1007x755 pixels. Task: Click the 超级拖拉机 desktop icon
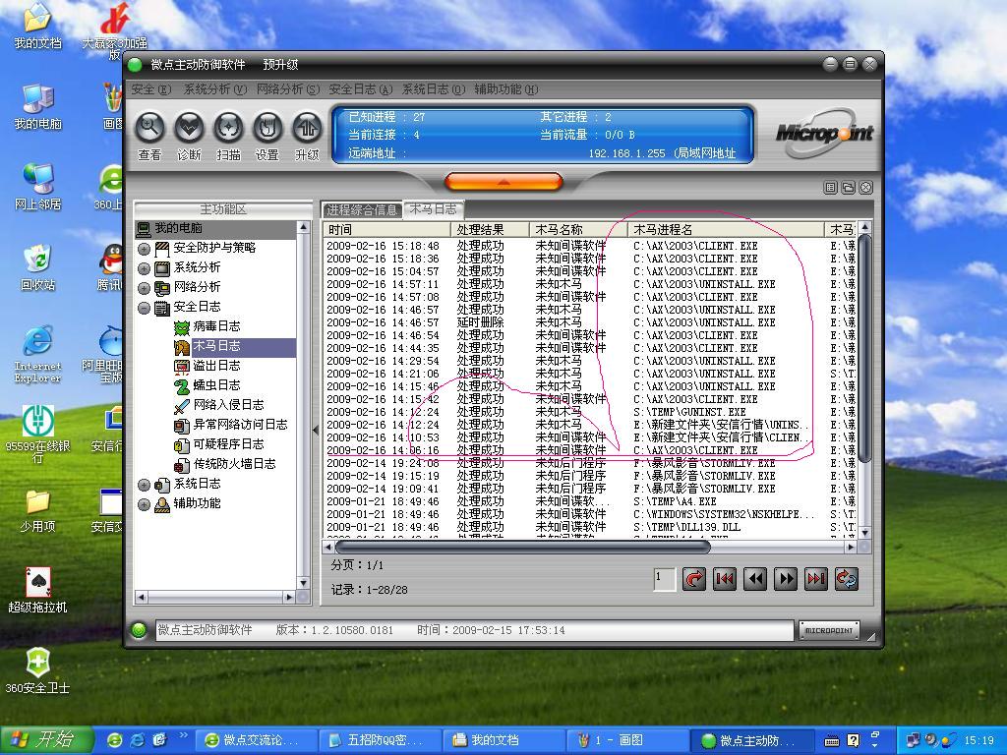[37, 590]
